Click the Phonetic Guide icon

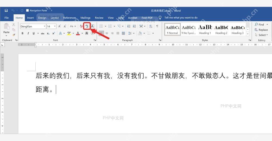(87, 26)
